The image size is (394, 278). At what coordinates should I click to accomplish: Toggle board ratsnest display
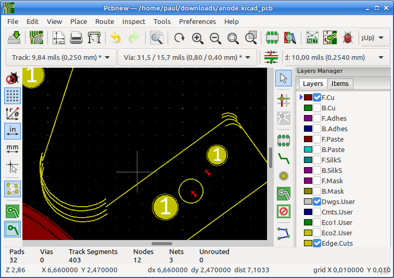[12, 189]
